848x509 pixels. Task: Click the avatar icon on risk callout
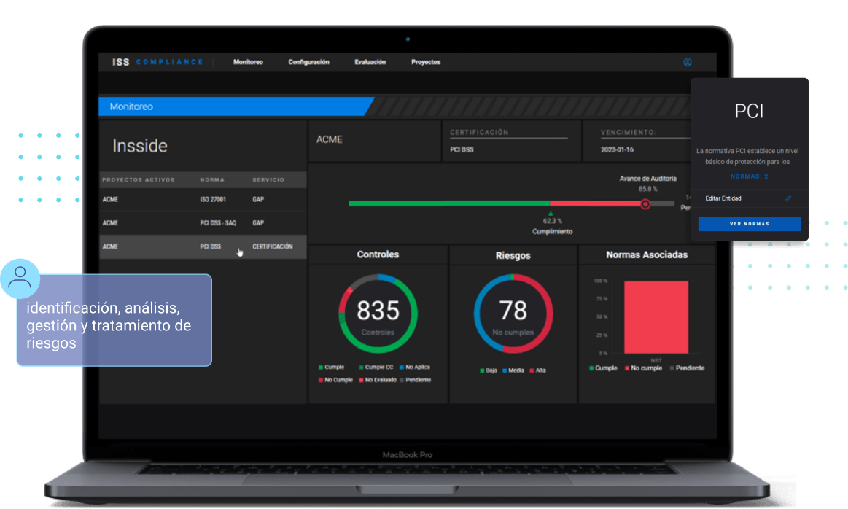[20, 277]
